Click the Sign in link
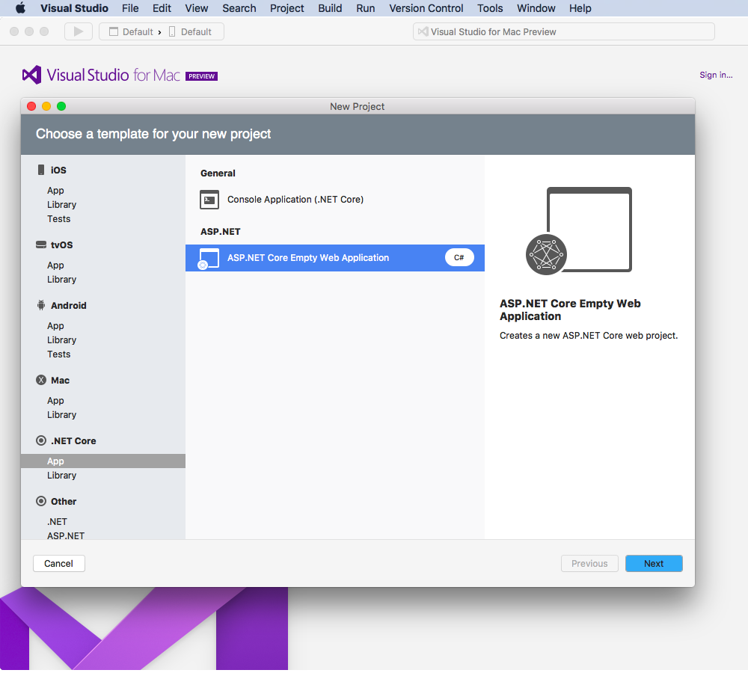Viewport: 748px width, 673px height. (x=716, y=75)
